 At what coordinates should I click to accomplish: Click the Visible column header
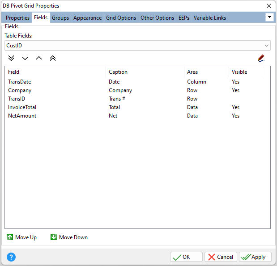tap(245, 72)
